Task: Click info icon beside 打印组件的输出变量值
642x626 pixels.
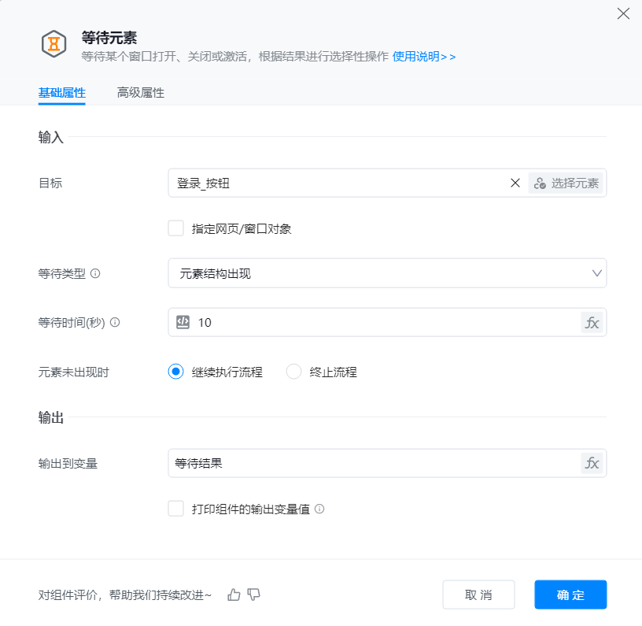Action: pos(319,509)
